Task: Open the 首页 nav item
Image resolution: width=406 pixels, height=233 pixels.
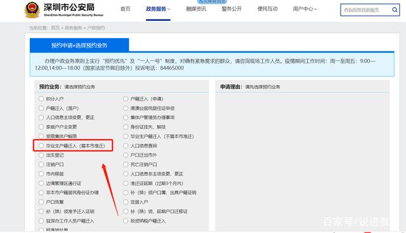Action: coord(126,9)
